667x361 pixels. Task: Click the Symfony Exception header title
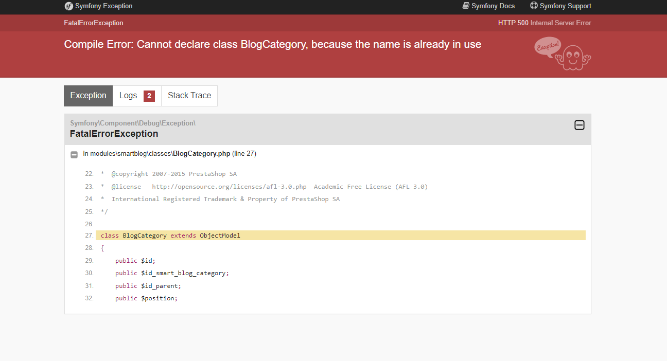tap(104, 6)
